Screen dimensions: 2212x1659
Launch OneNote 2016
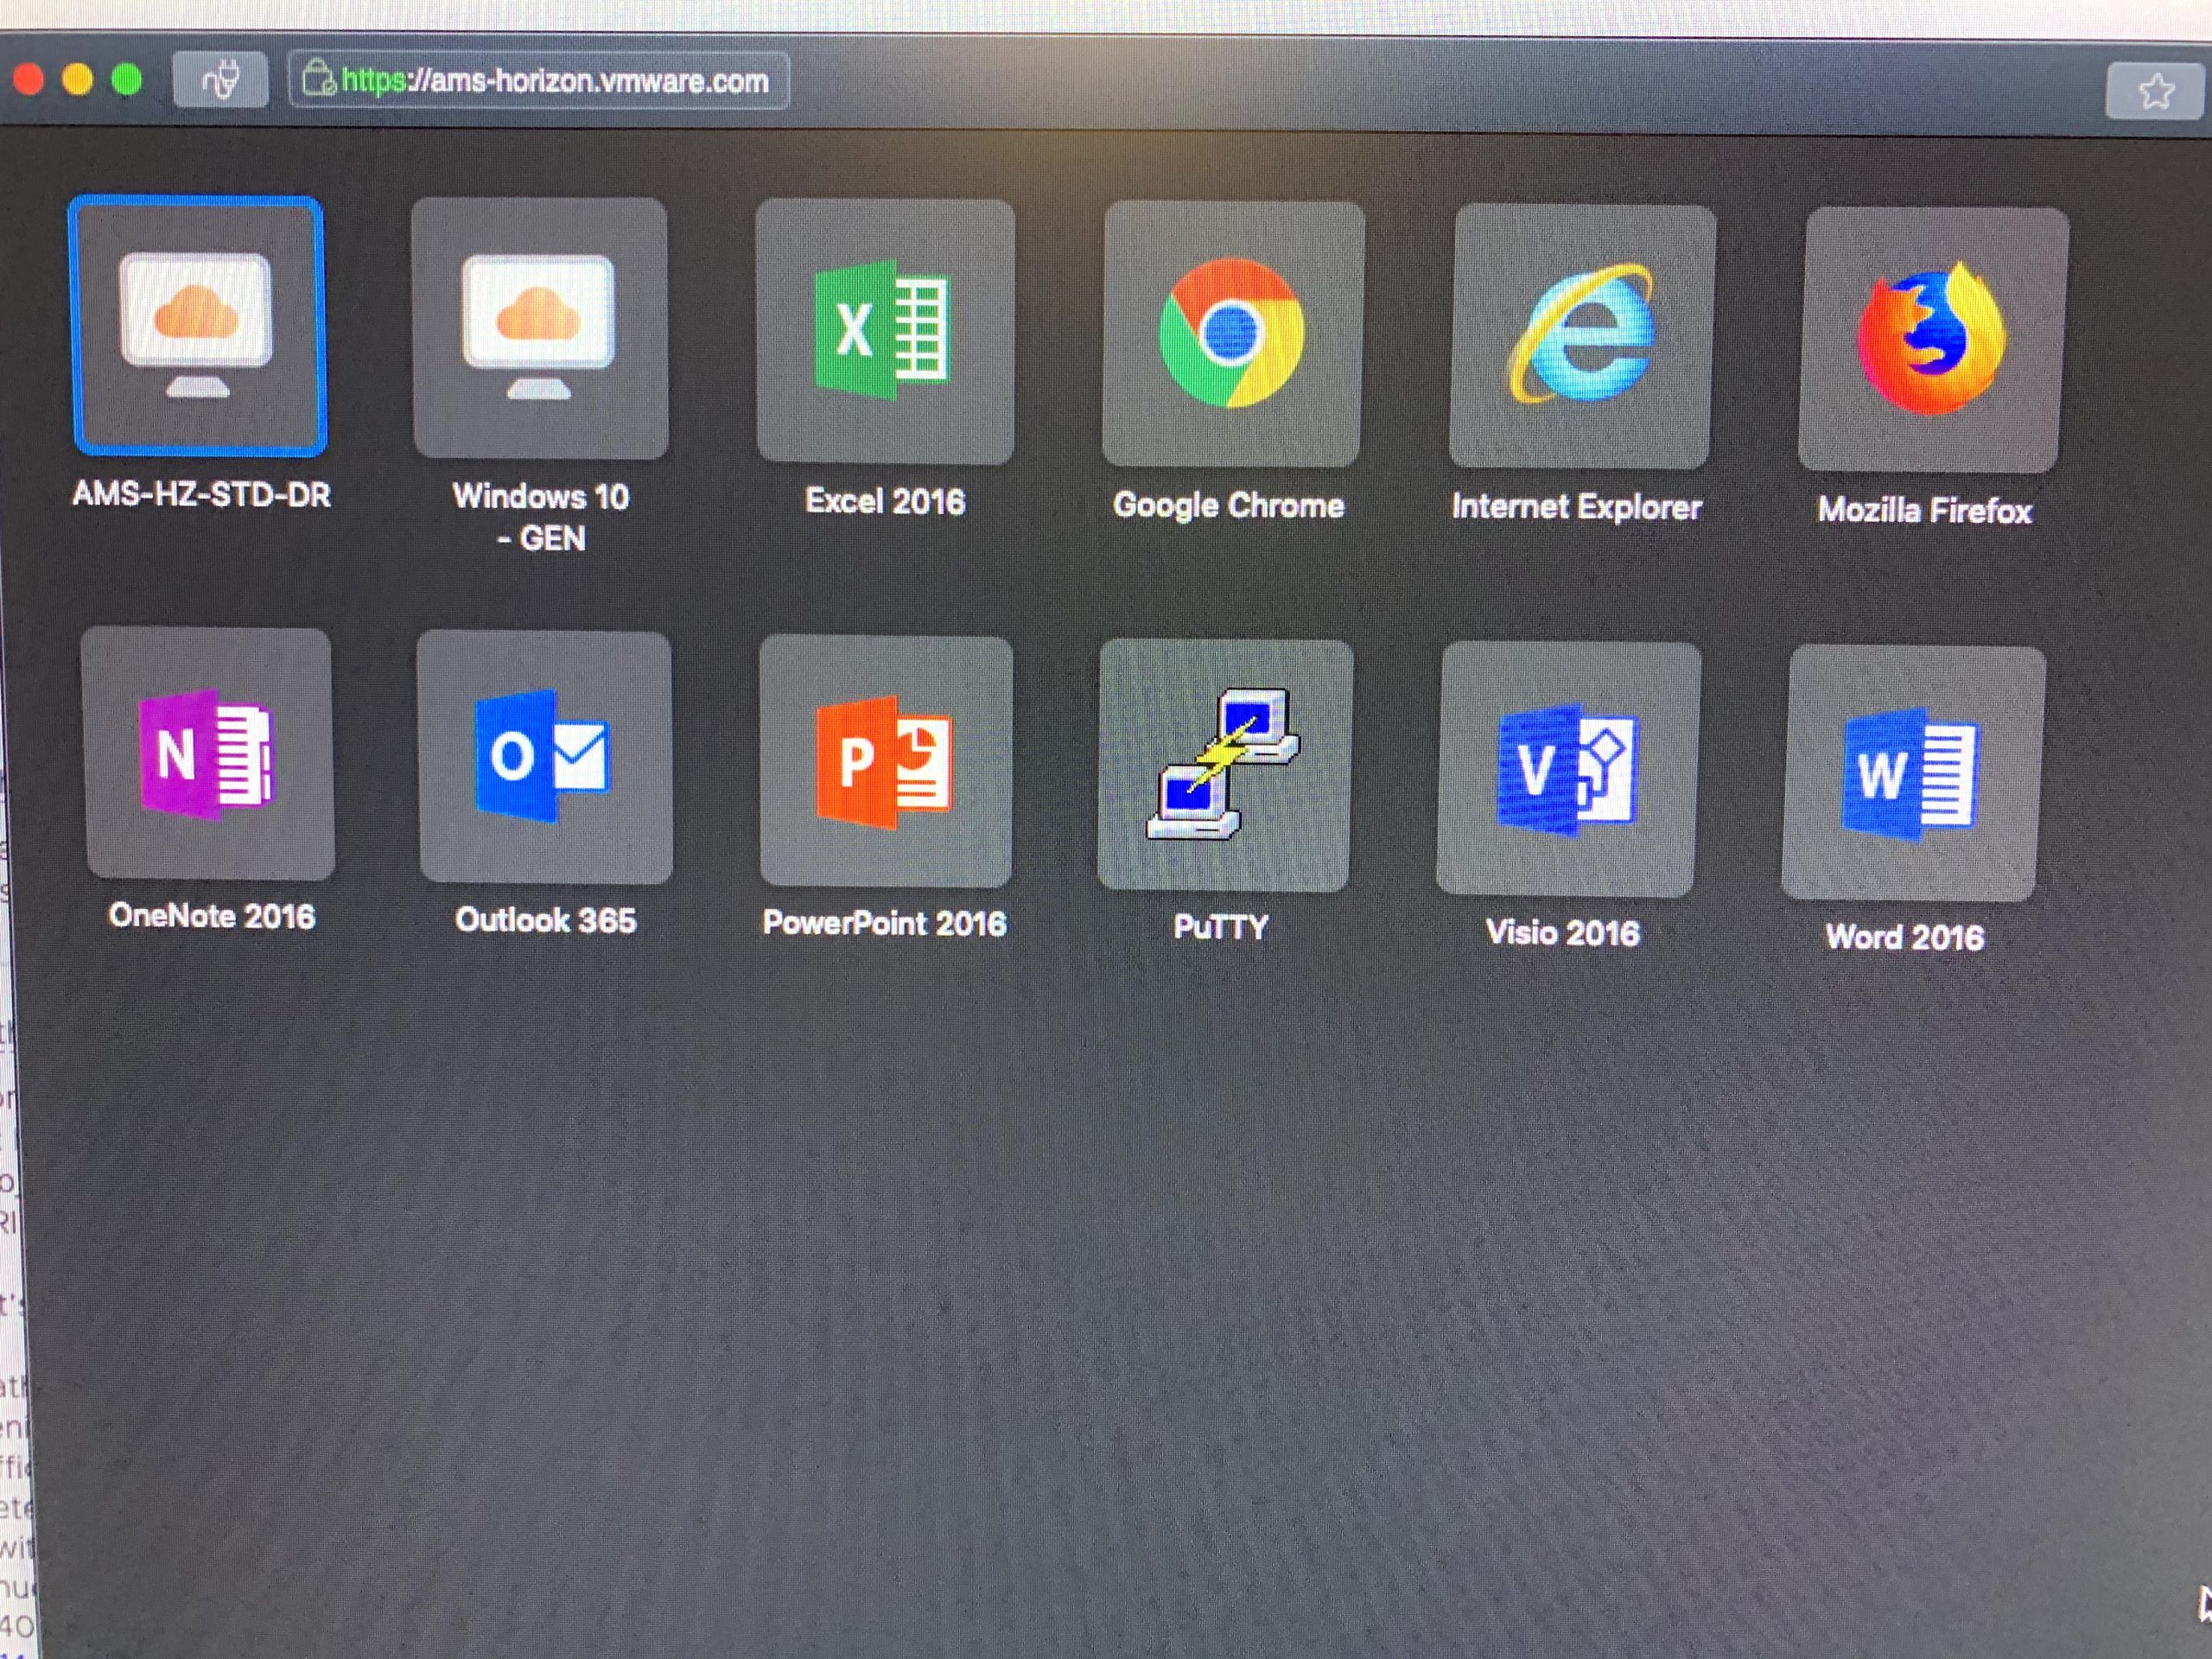tap(208, 754)
